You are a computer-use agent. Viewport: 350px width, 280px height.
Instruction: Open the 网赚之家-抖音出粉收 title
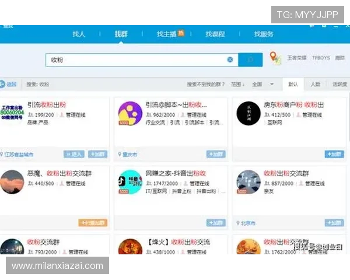tap(176, 173)
